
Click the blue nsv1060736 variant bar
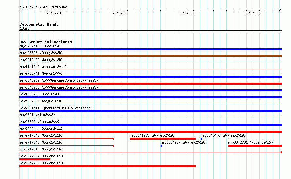(150, 97)
